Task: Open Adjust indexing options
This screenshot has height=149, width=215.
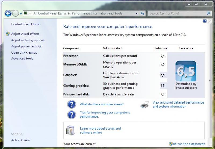Action: pos(28,40)
